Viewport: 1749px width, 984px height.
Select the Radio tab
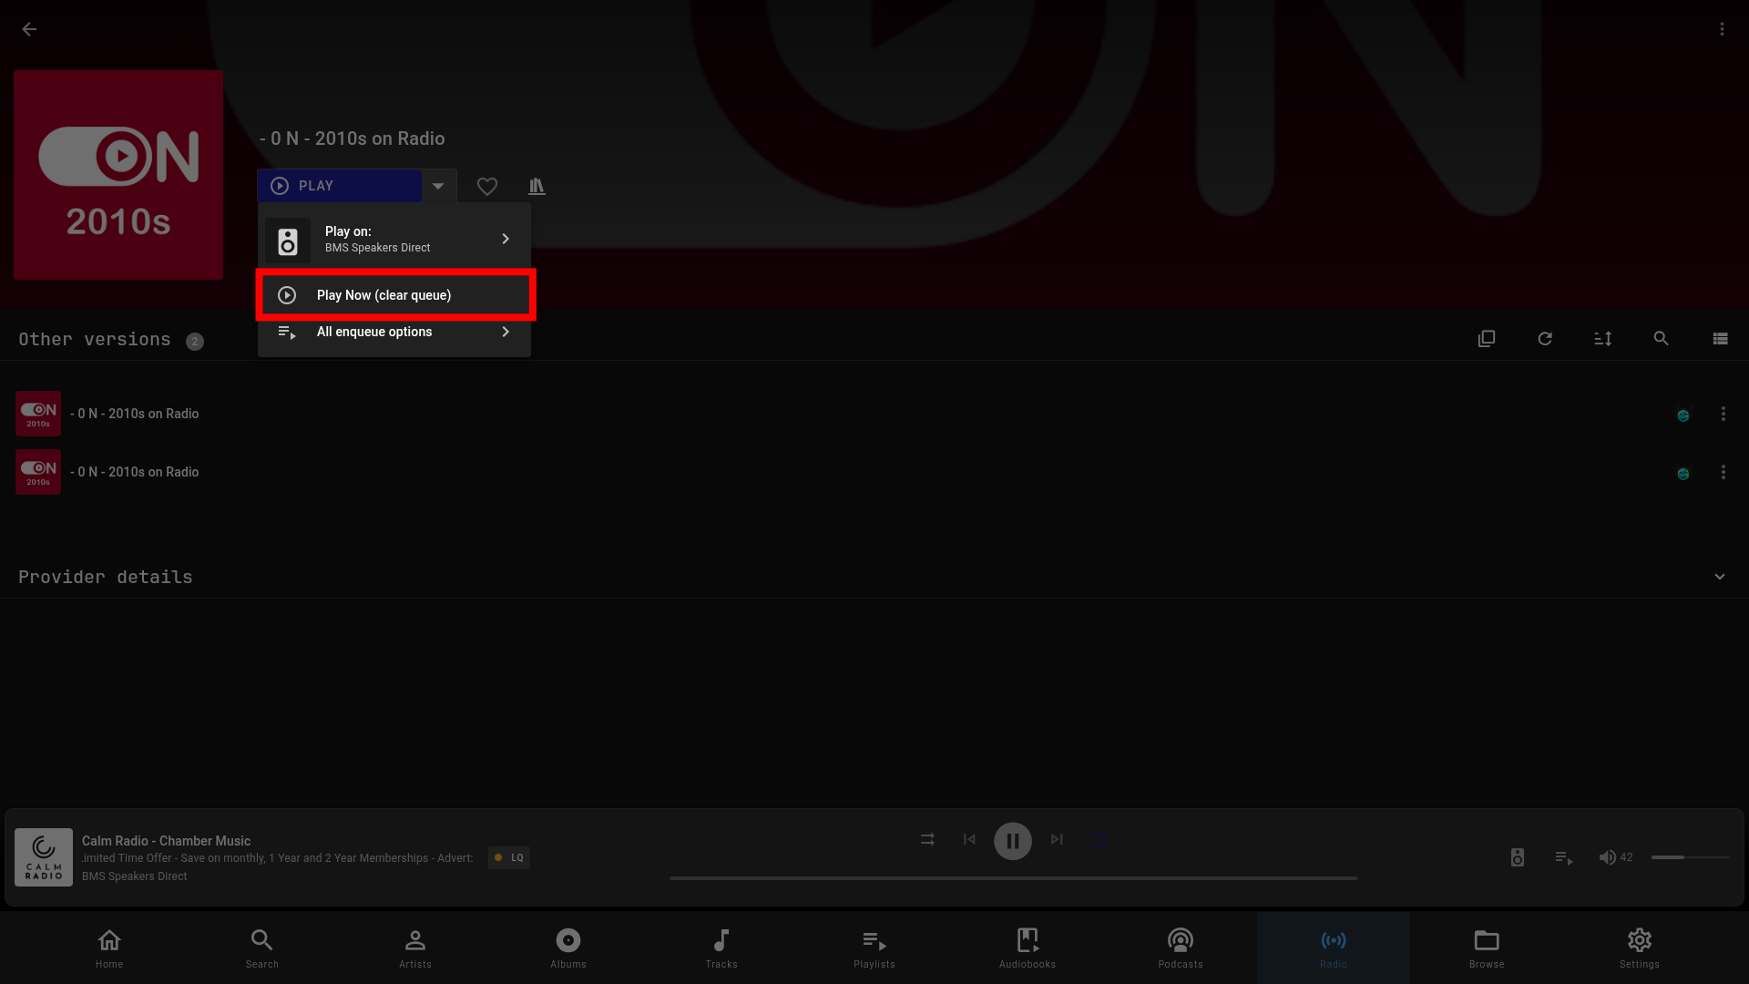point(1334,948)
